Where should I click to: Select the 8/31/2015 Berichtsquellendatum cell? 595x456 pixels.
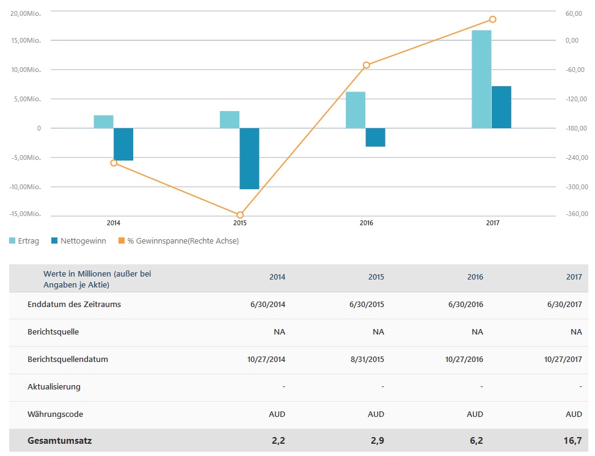pyautogui.click(x=367, y=359)
